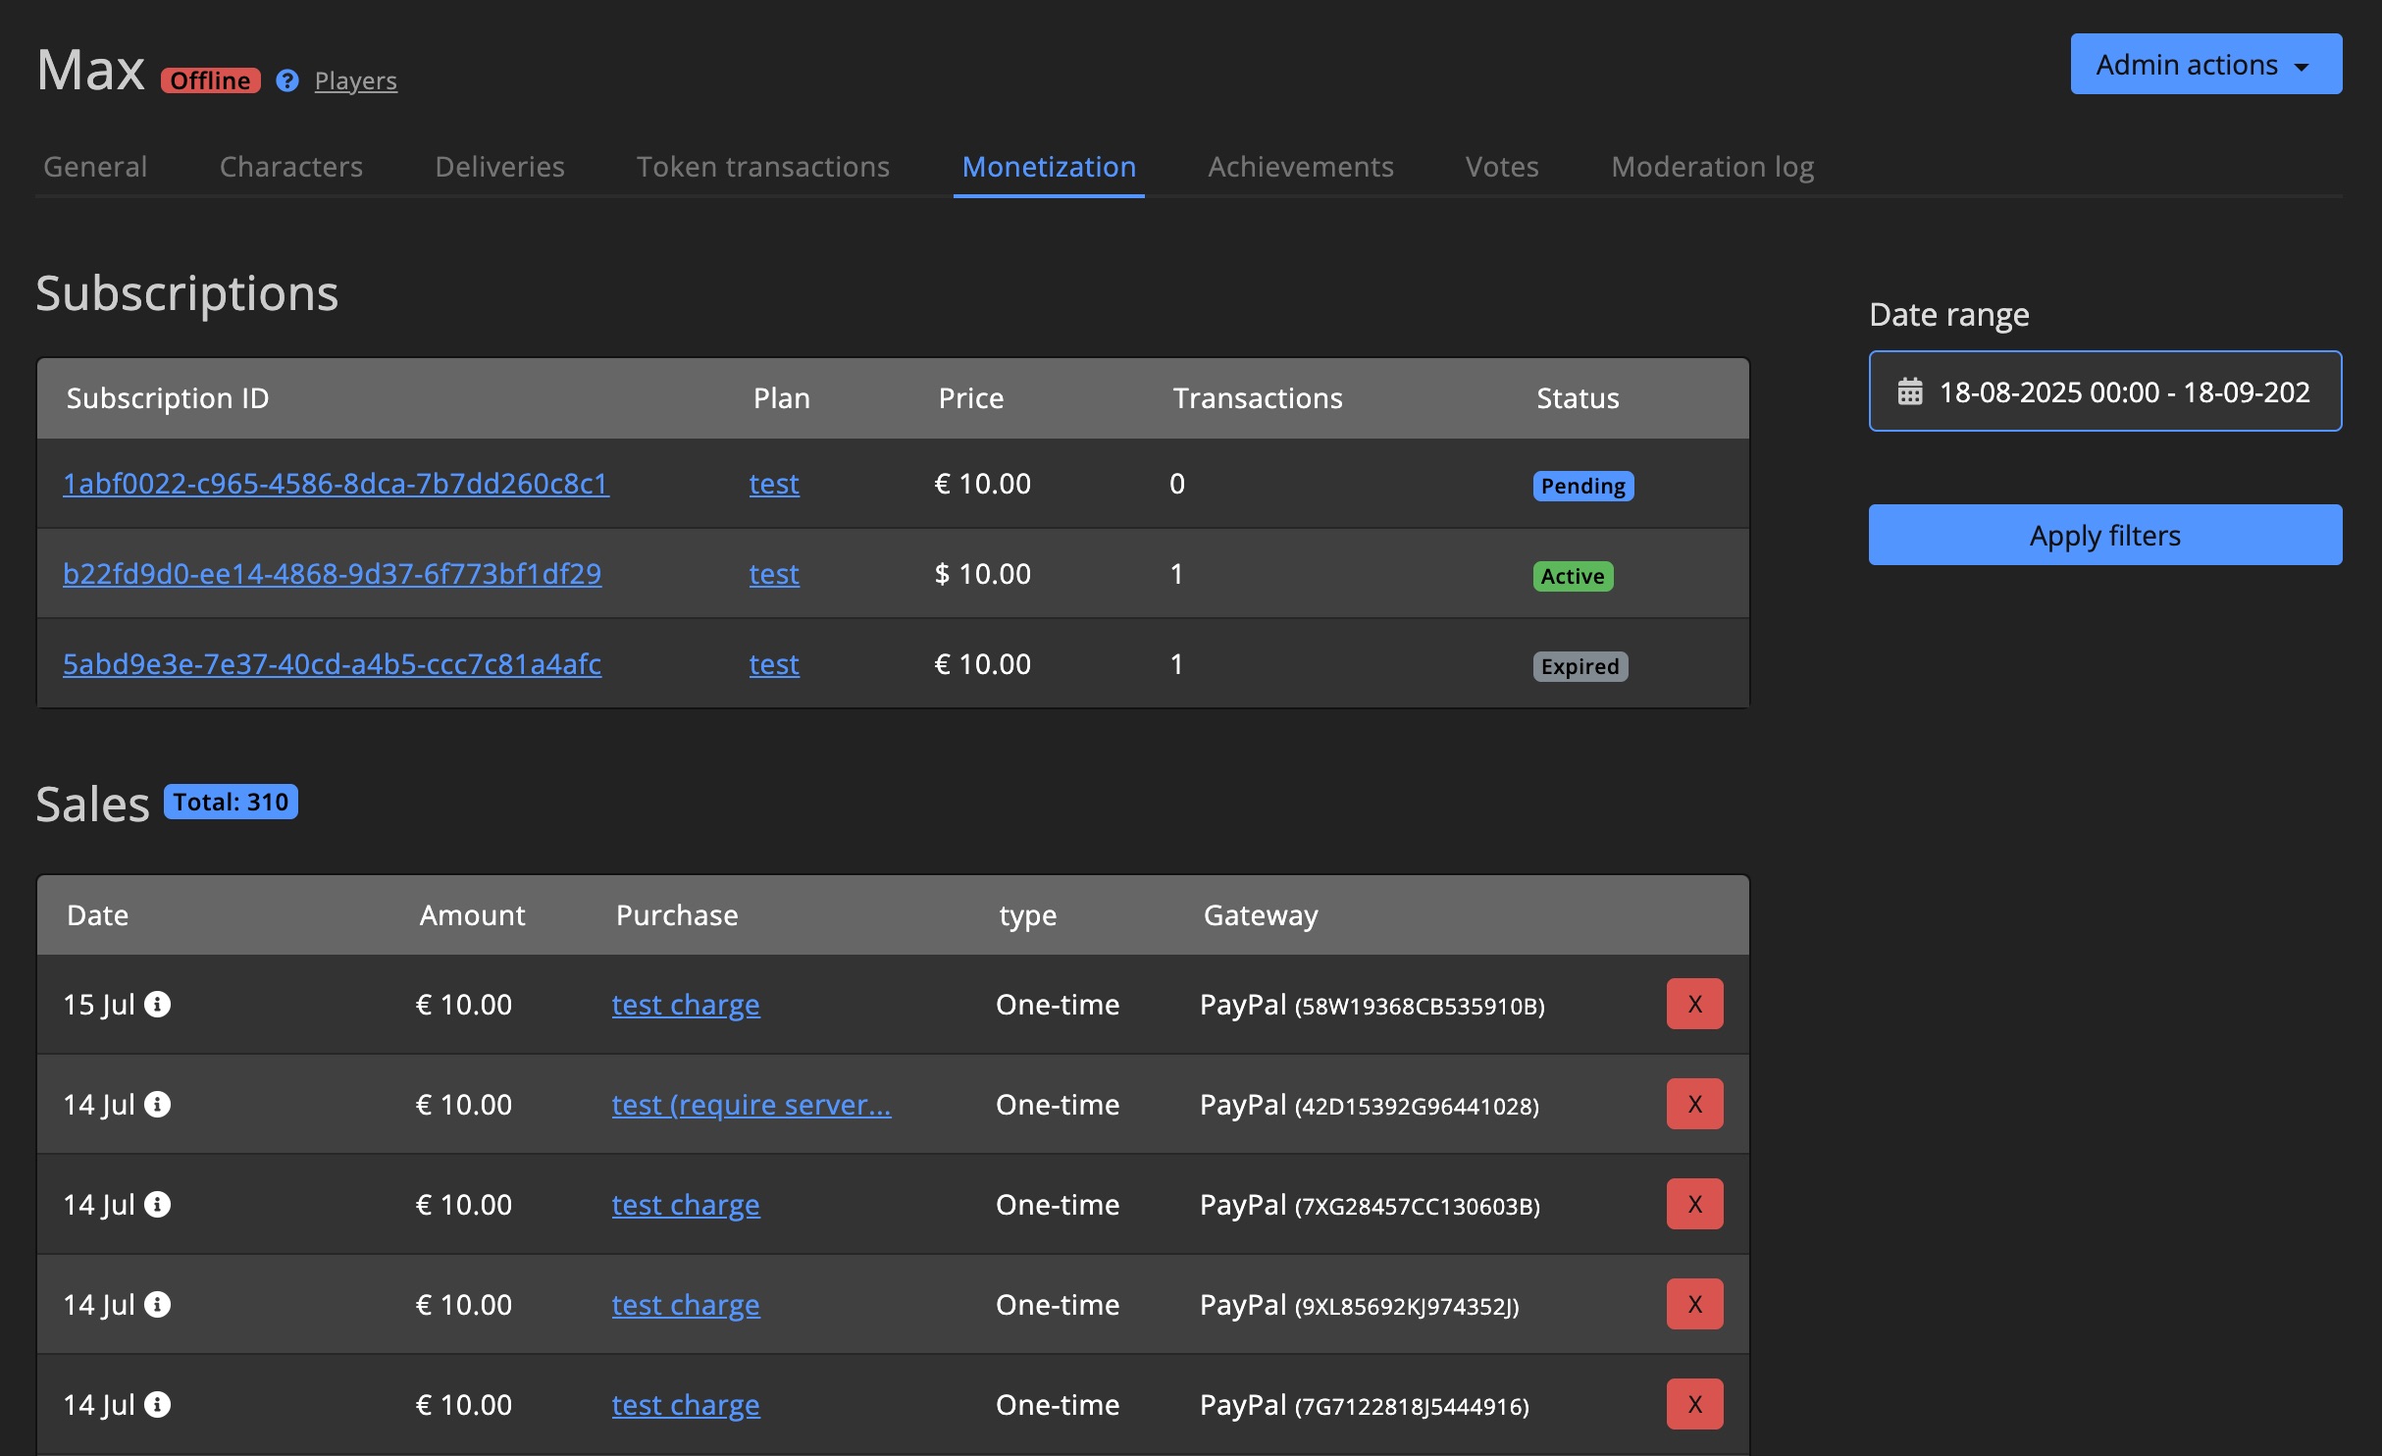Switch to the Token transactions tab
Viewport: 2382px width, 1456px height.
pos(762,166)
